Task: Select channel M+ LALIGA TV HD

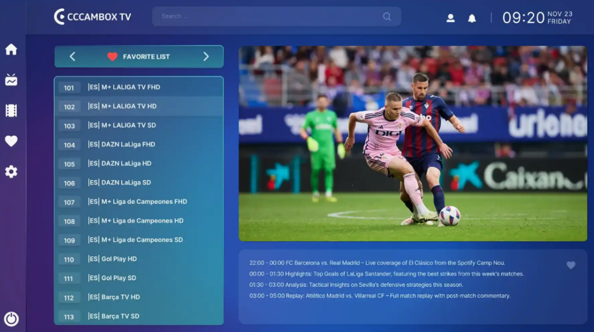Action: pos(139,107)
